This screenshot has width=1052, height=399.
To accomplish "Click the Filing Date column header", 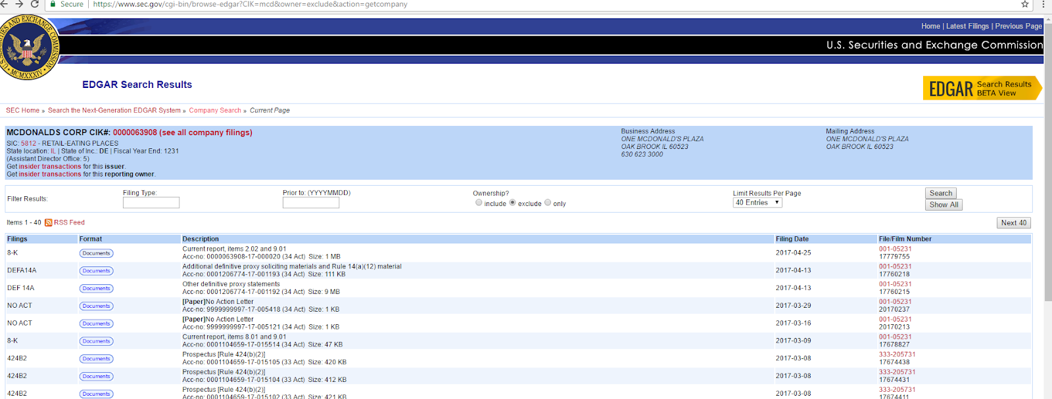I will (792, 239).
